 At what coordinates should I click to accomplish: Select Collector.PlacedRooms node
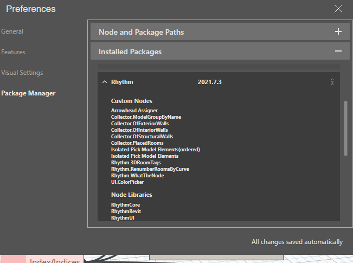[137, 143]
